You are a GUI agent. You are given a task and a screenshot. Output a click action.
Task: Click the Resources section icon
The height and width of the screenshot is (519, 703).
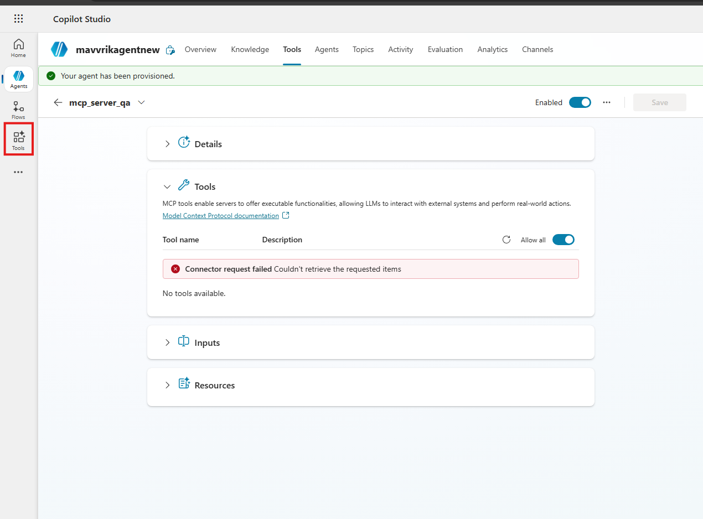(184, 383)
